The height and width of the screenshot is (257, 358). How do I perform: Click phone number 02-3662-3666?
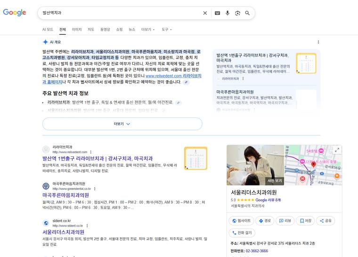pos(257,251)
